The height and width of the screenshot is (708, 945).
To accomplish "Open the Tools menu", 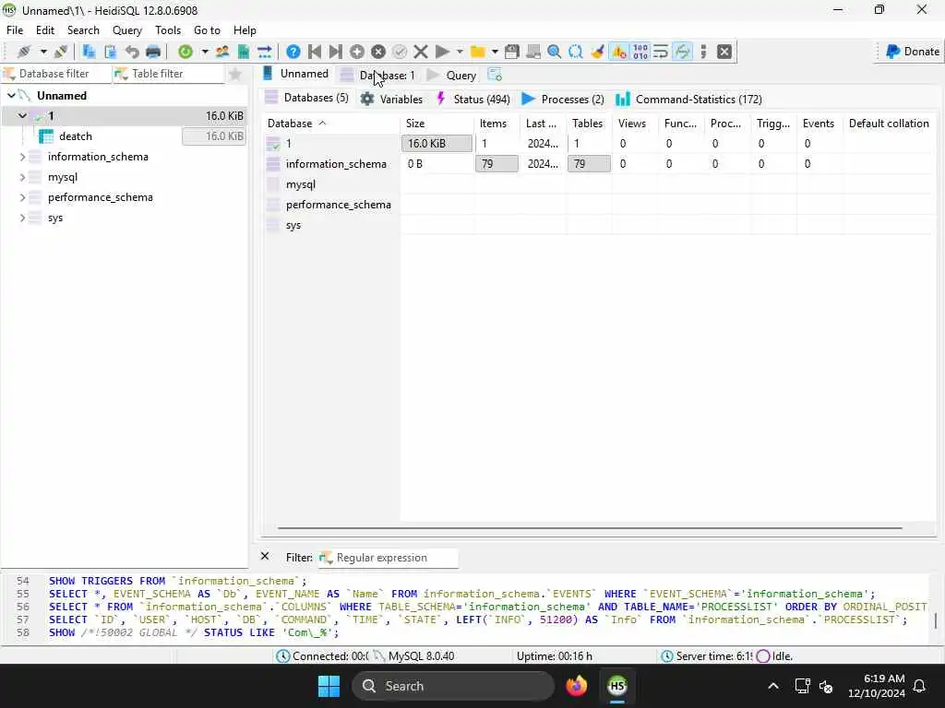I will tap(168, 30).
